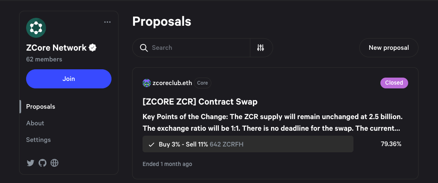438x183 pixels.
Task: Click the Core role badge
Action: click(203, 83)
